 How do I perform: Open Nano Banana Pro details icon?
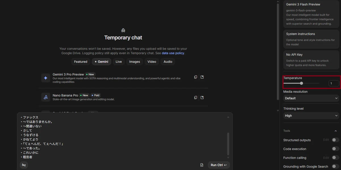202,97
